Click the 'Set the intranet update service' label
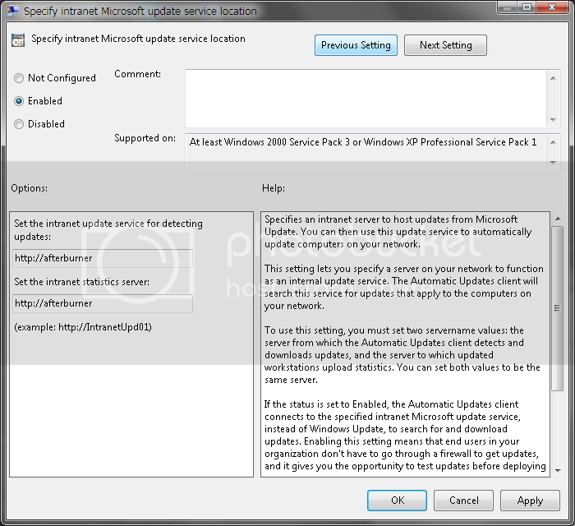Image resolution: width=575 pixels, height=526 pixels. coord(108,230)
